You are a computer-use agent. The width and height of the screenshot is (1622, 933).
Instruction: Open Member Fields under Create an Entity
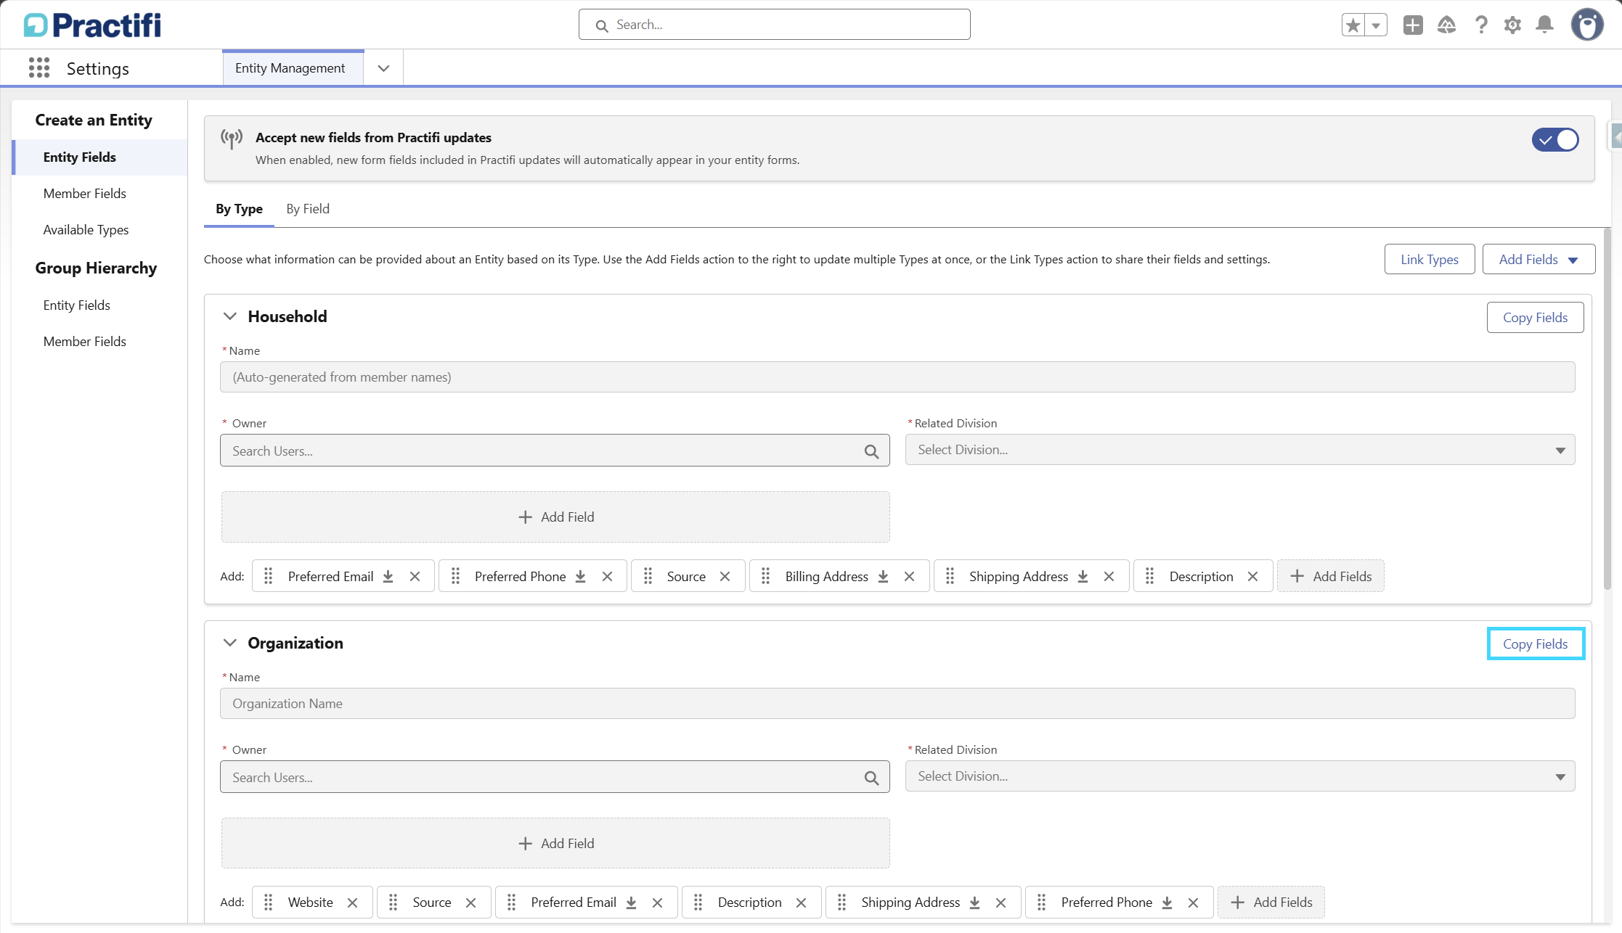(x=85, y=194)
